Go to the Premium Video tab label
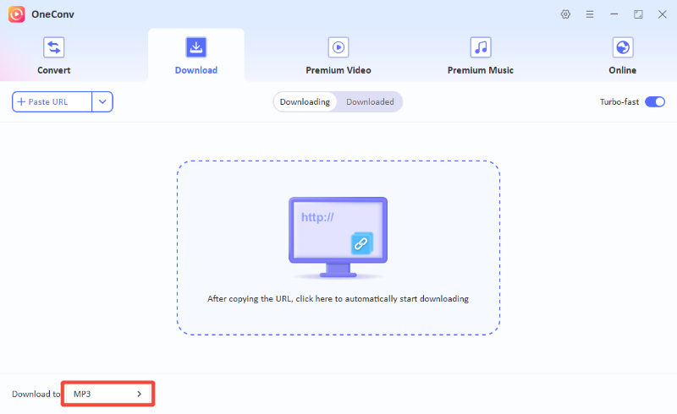 [x=338, y=70]
